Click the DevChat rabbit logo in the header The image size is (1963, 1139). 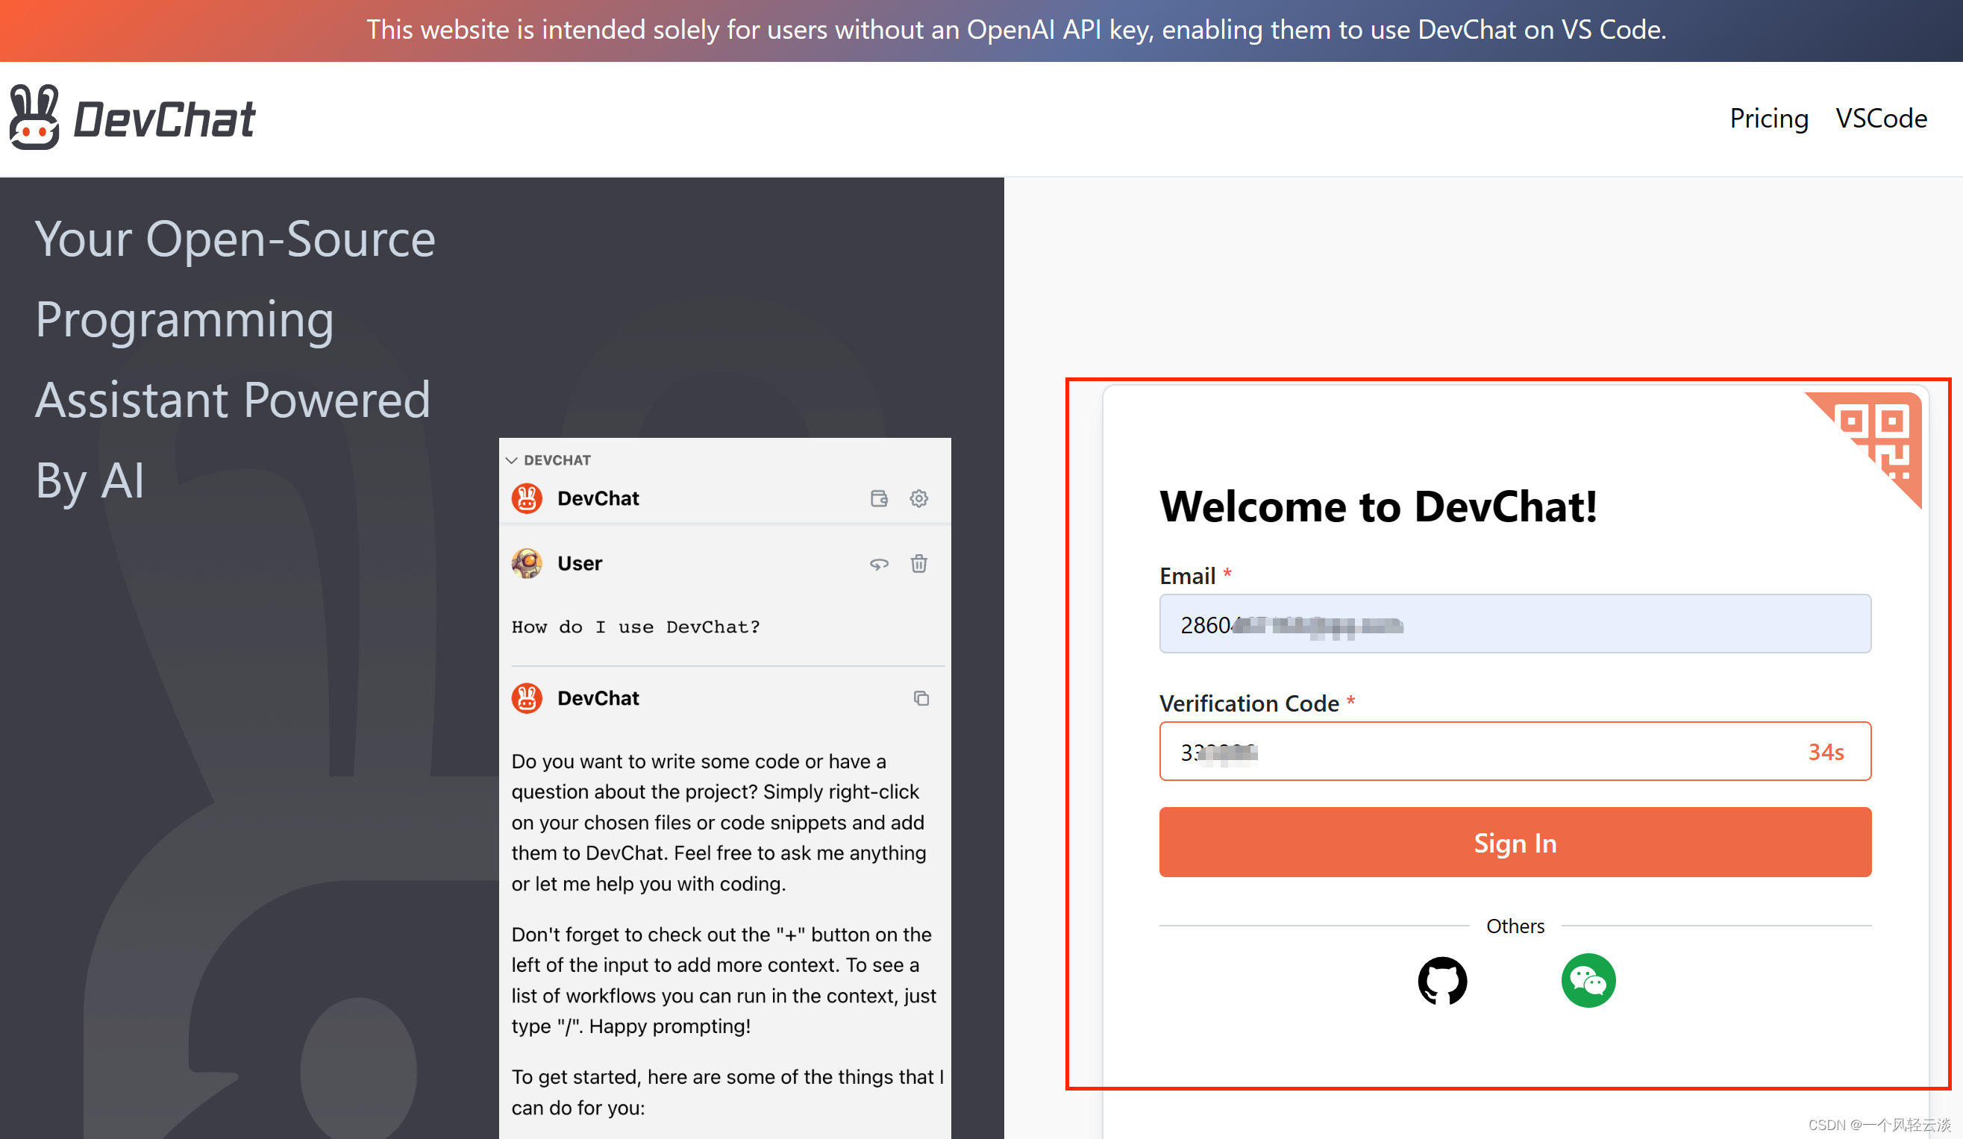pyautogui.click(x=35, y=117)
